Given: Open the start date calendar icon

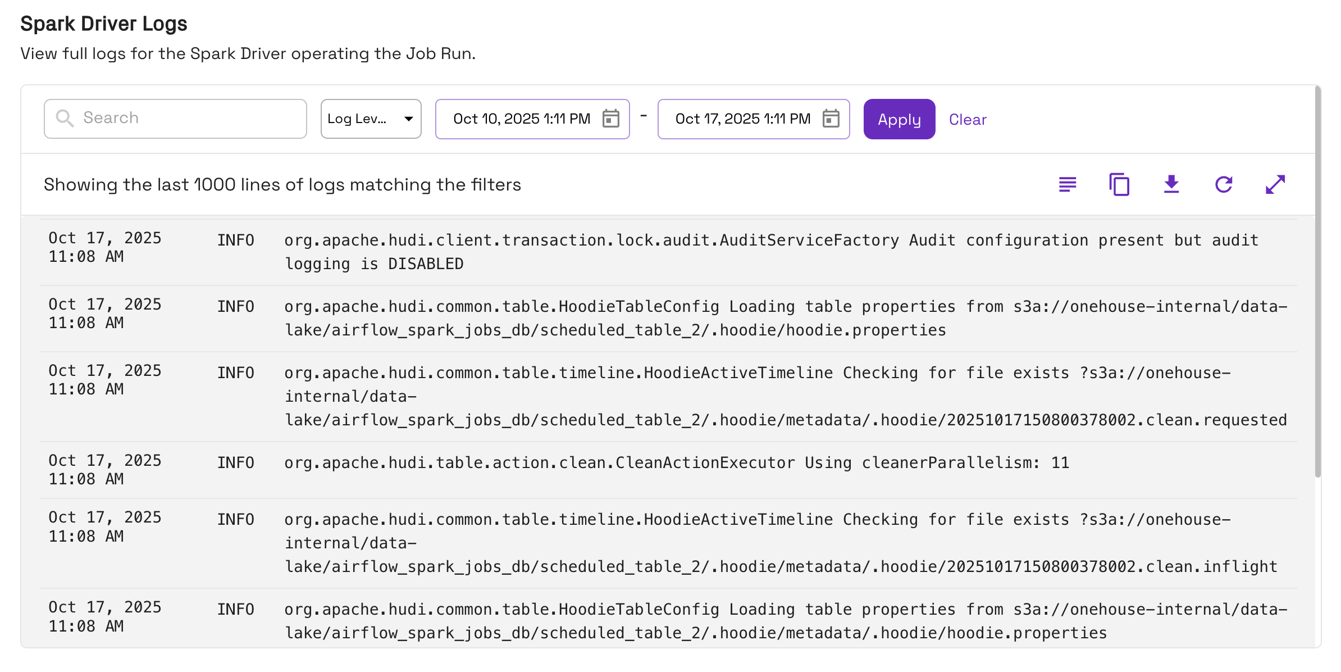Looking at the screenshot, I should (x=610, y=119).
